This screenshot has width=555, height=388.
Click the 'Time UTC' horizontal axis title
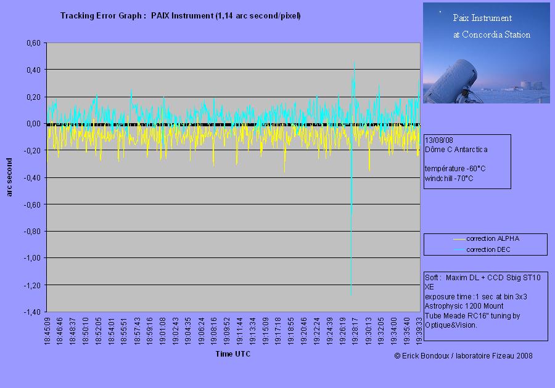point(233,354)
